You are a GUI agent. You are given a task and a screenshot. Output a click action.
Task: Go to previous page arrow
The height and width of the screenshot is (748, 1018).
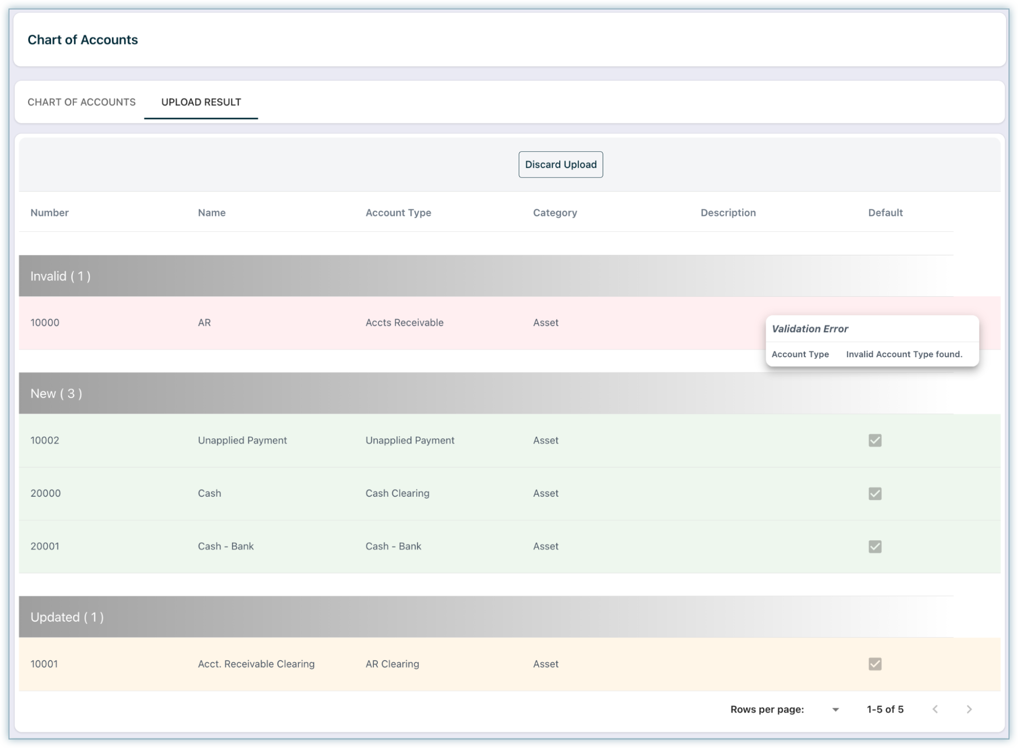point(935,709)
